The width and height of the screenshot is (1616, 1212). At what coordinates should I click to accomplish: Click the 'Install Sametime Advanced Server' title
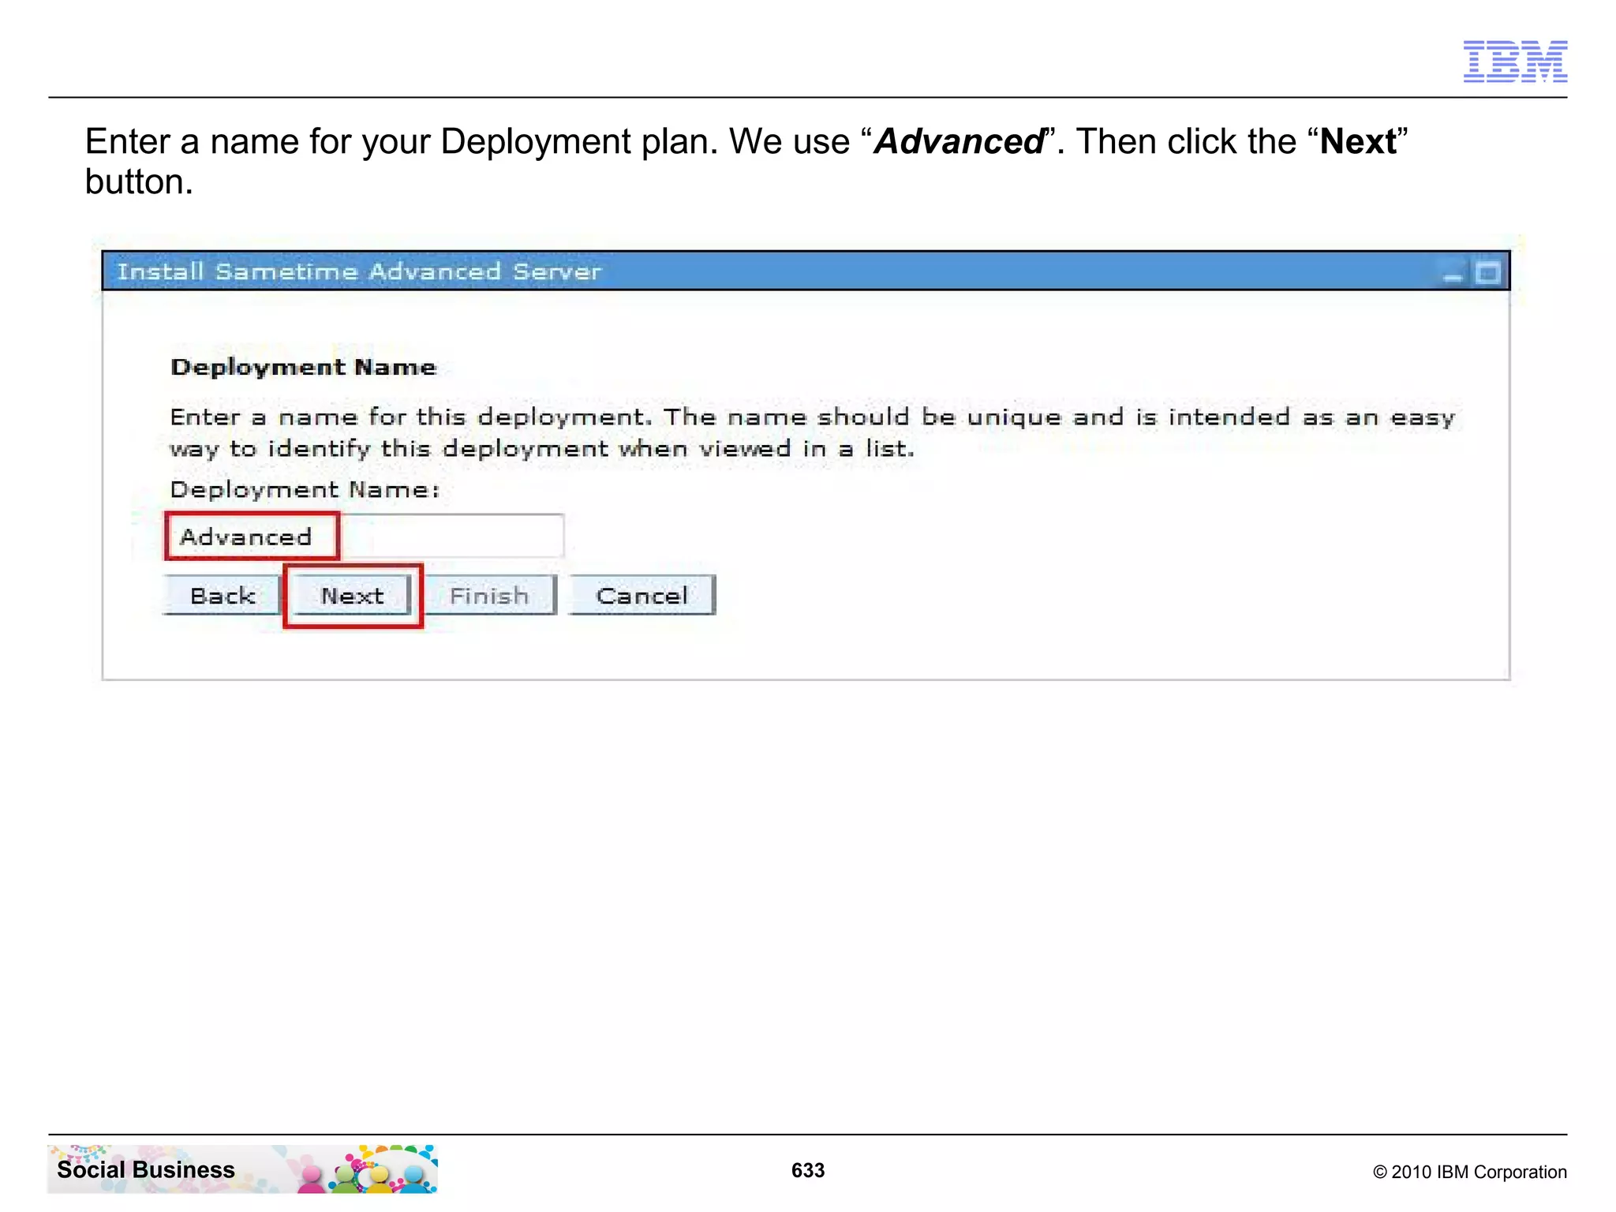(x=359, y=271)
